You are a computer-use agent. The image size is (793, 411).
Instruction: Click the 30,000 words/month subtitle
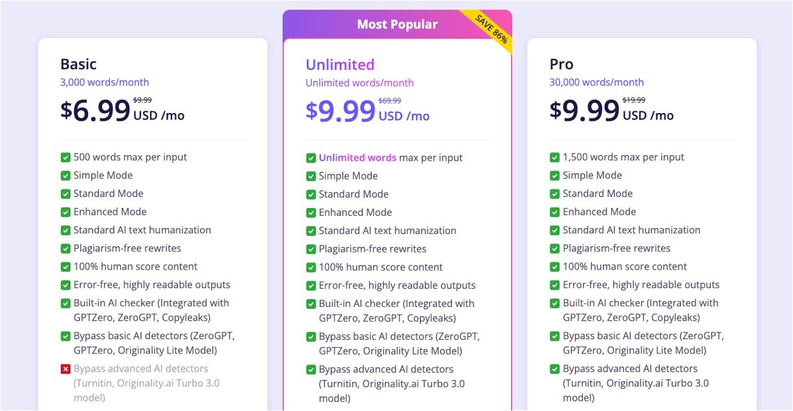tap(596, 82)
